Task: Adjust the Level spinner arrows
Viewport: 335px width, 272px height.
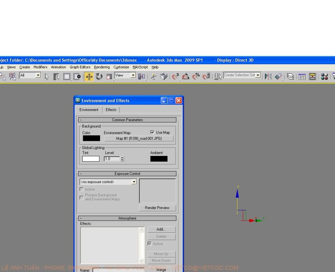Action: tap(122, 159)
